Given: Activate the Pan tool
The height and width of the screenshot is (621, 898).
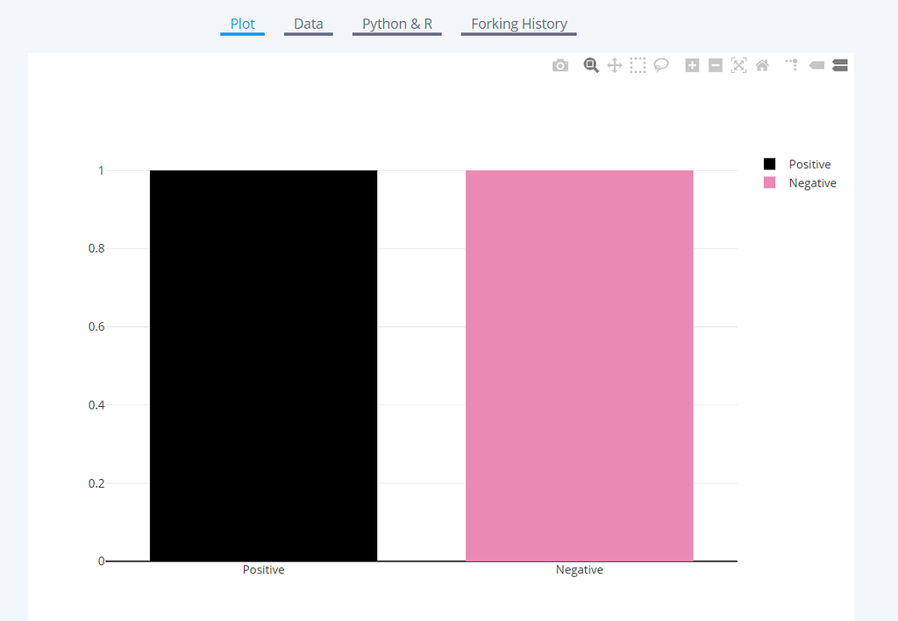Looking at the screenshot, I should [x=614, y=65].
